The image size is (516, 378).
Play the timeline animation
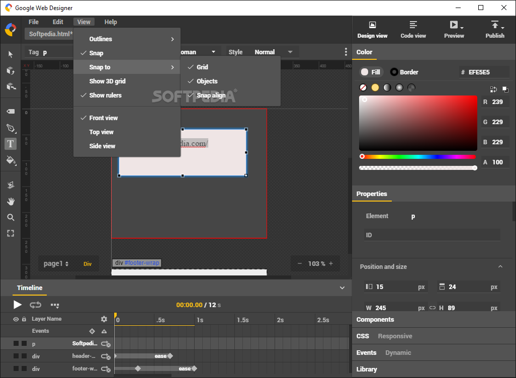point(17,305)
